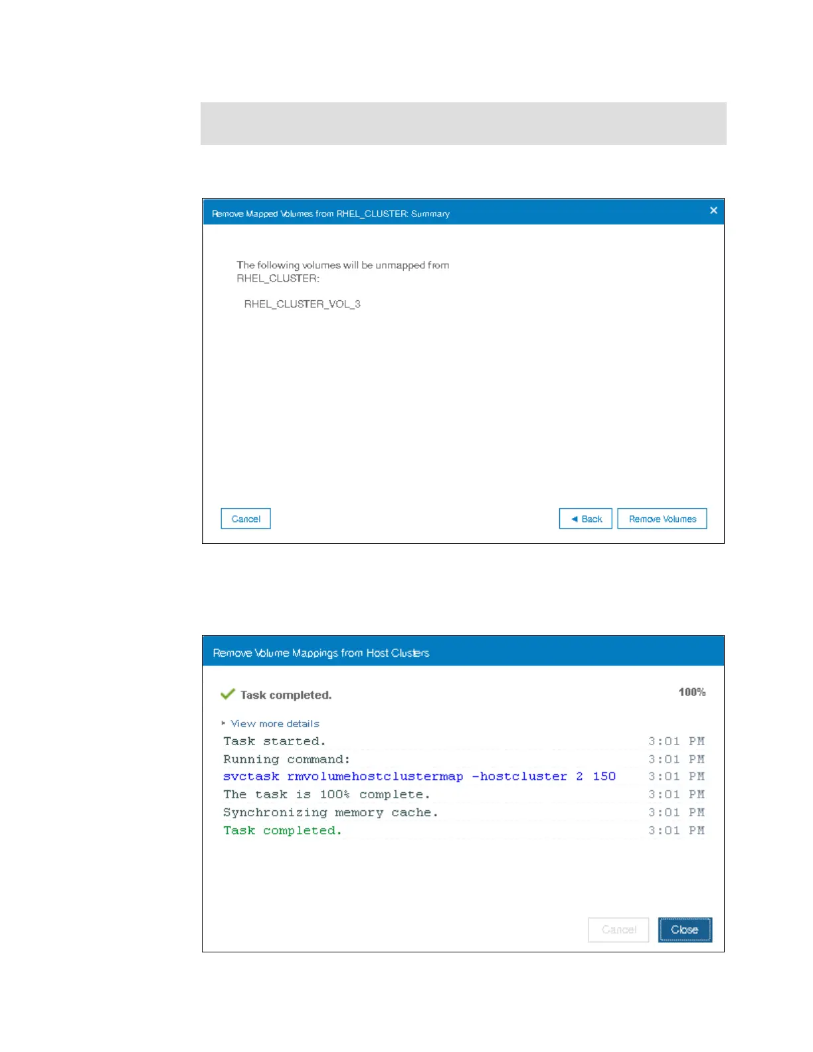Click the Remove Volumes button
Viewport: 813px width, 1052px height.
pos(662,519)
